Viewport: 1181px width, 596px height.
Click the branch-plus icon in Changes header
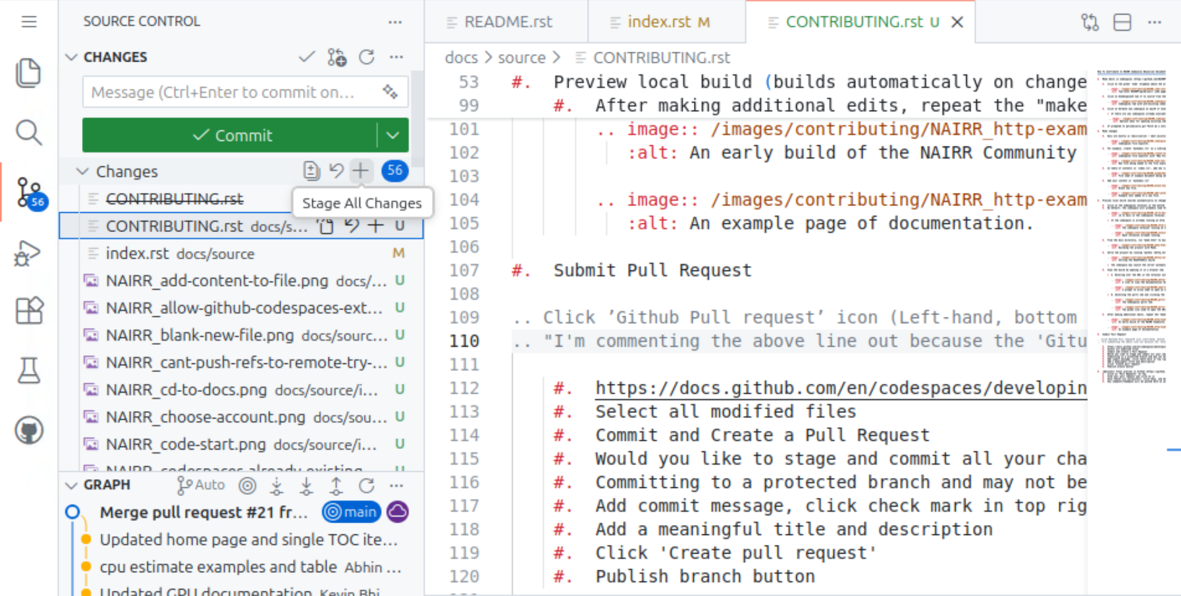tap(336, 57)
